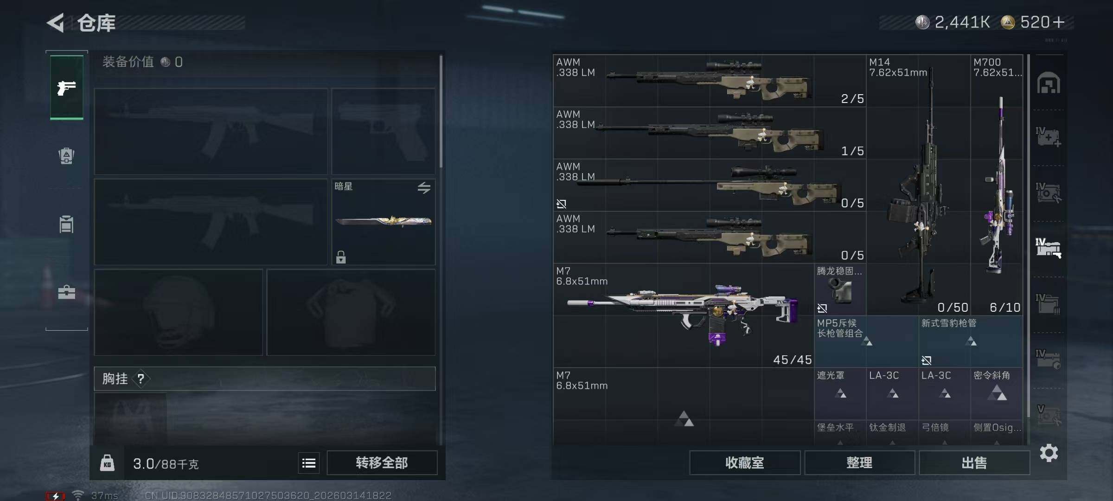Open the highlighted level IV weapon crate
The image size is (1113, 501).
1049,248
